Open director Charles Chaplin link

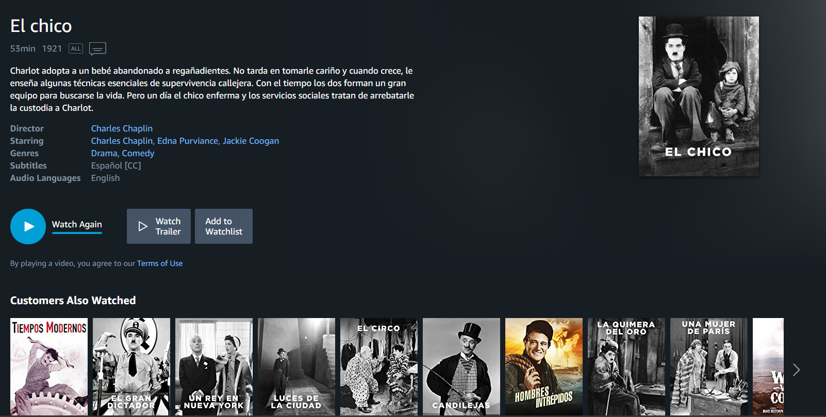click(122, 128)
